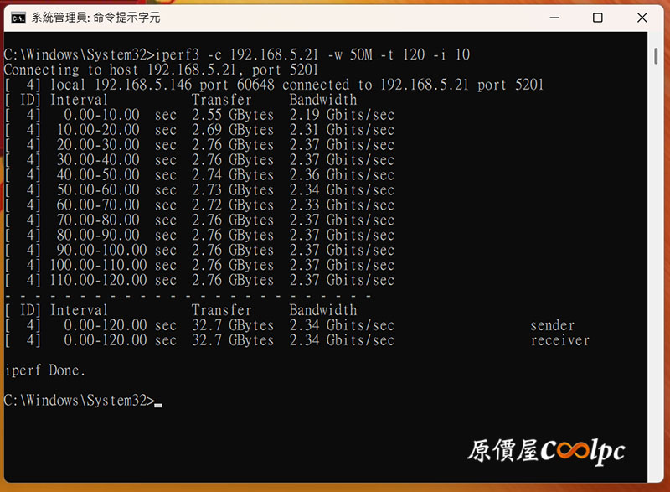
Task: Click the vertical scrollbar thumb
Action: point(656,56)
